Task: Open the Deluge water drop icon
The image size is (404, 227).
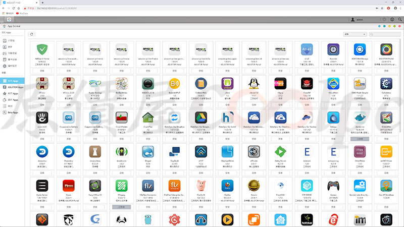Action: click(x=333, y=118)
